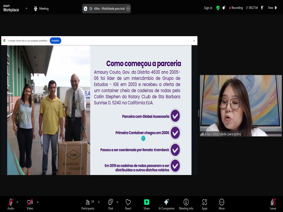Click the green Share screen button
Viewport: 283px width, 212px height.
146,204
